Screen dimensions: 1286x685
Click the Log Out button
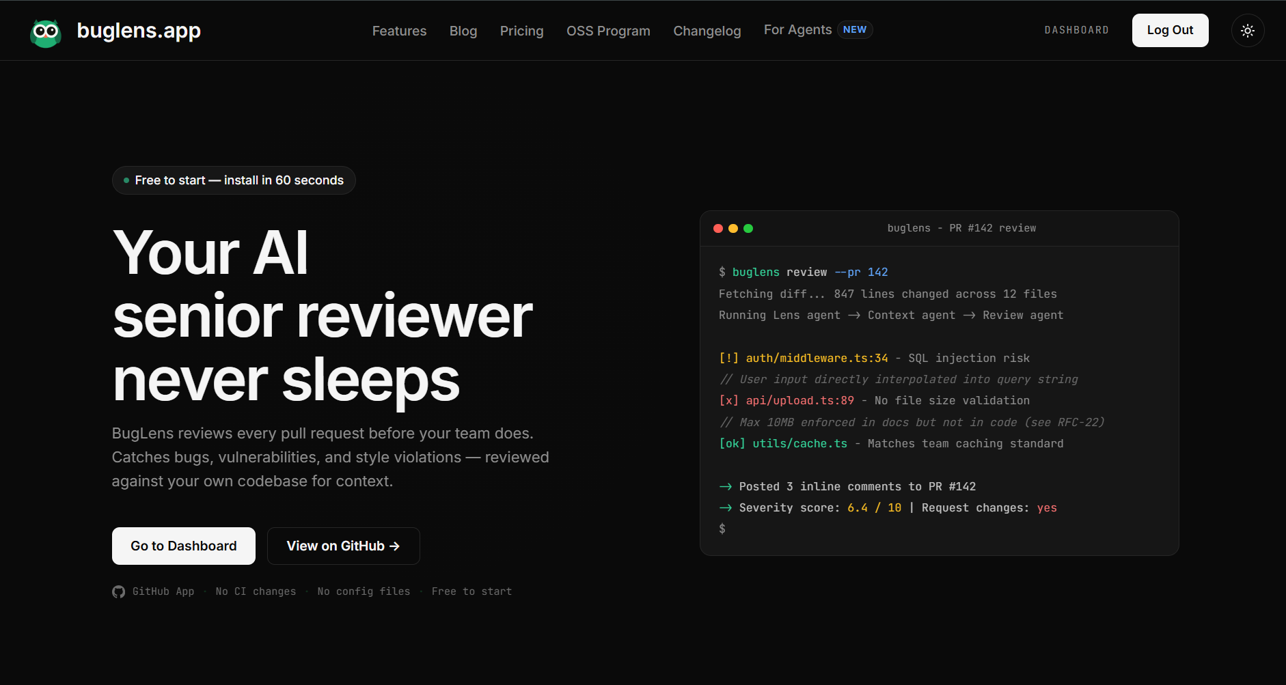click(x=1171, y=31)
